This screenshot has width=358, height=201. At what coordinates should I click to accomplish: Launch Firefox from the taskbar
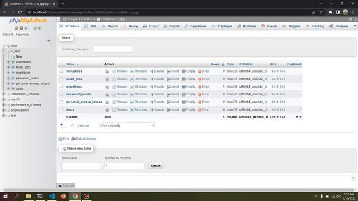63,196
